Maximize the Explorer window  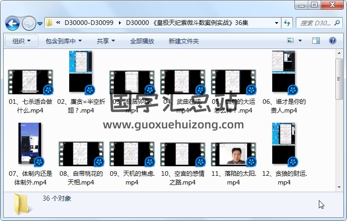coord(314,5)
